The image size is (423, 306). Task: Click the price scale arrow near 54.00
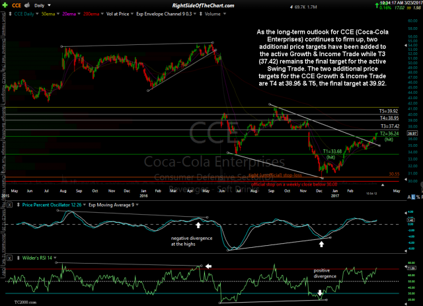click(405, 46)
